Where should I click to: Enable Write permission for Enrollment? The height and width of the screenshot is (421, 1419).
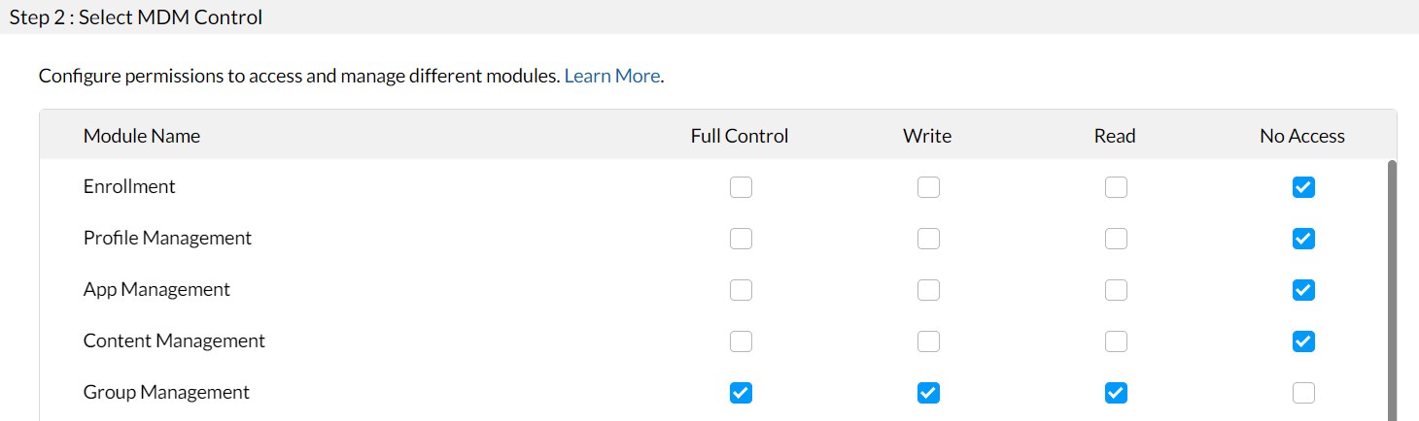click(x=928, y=187)
